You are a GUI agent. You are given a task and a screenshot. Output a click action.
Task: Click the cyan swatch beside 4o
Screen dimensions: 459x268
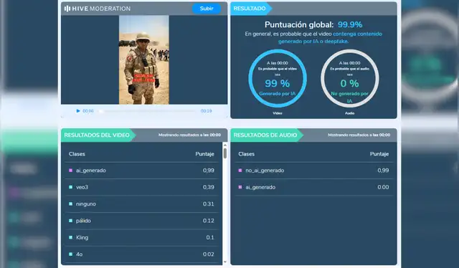pyautogui.click(x=70, y=254)
